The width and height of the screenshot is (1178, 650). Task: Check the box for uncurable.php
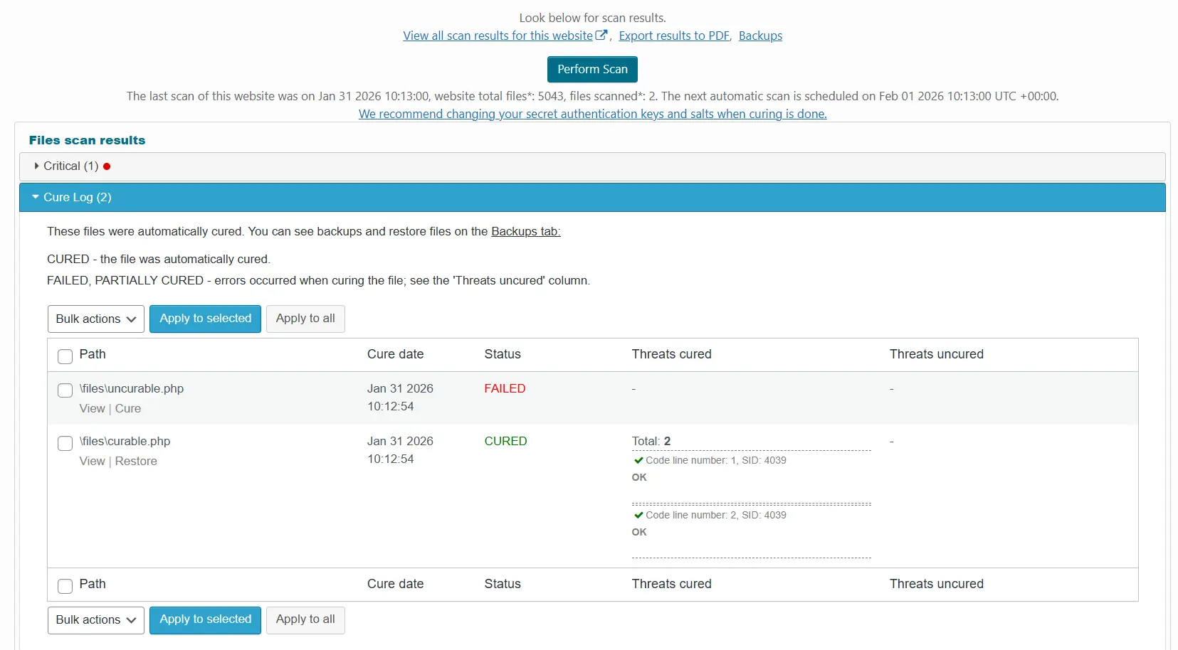click(x=65, y=390)
